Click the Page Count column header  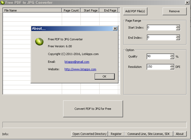pos(71,10)
